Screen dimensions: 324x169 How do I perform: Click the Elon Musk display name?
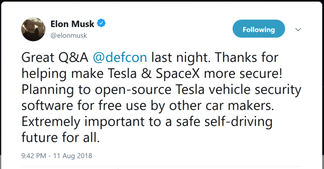coord(72,24)
